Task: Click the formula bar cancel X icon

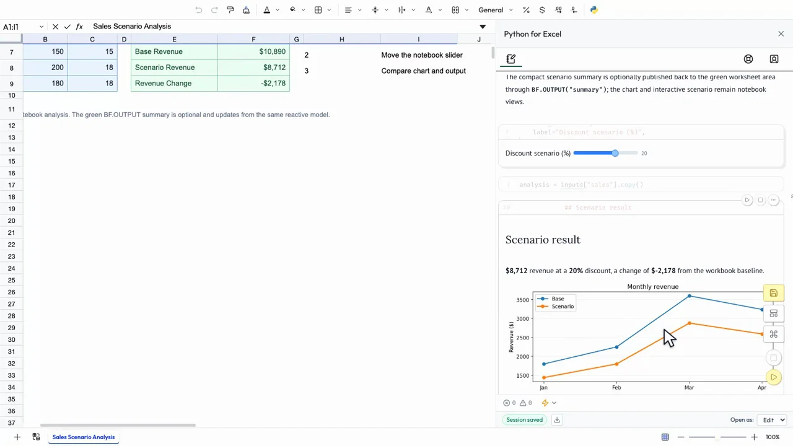Action: pyautogui.click(x=55, y=27)
